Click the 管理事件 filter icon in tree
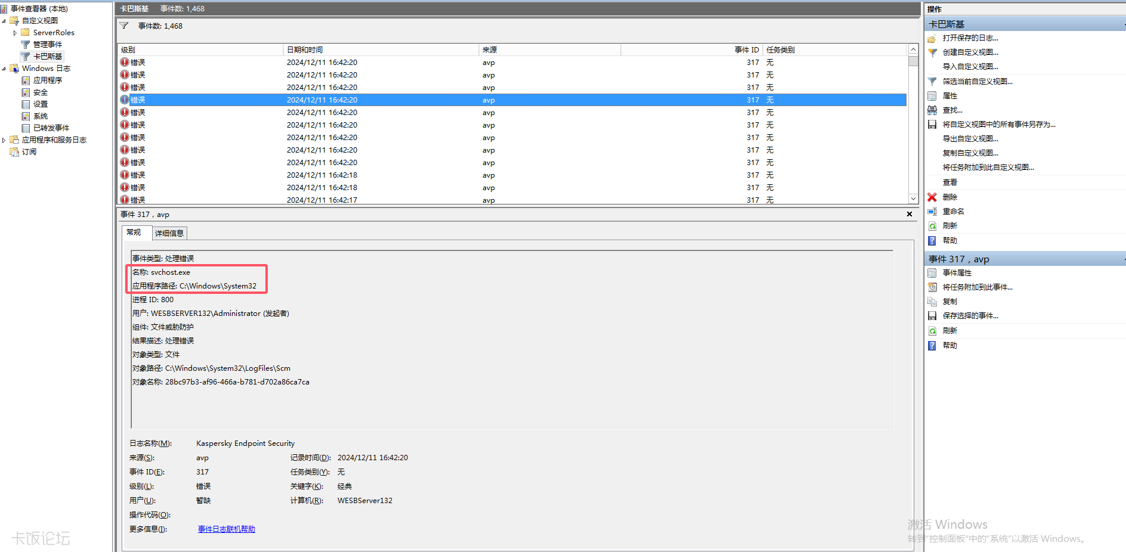The width and height of the screenshot is (1126, 552). pos(26,45)
